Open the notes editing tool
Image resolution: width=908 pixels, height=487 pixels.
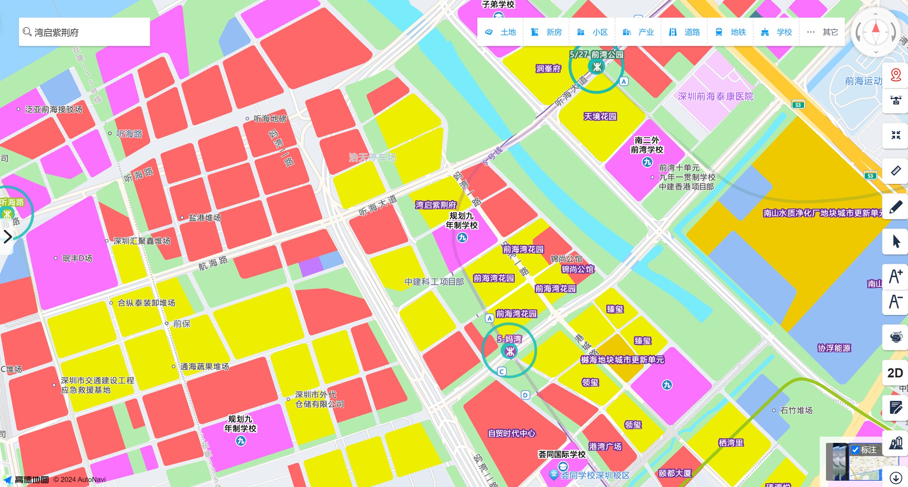coord(895,408)
